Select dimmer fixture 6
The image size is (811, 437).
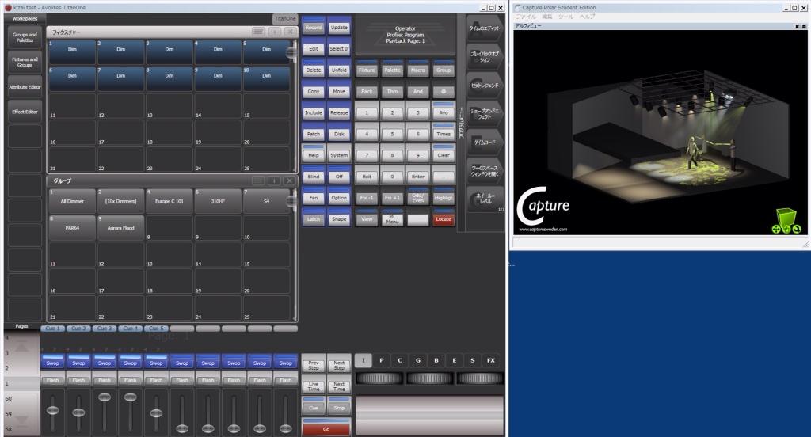[x=72, y=78]
